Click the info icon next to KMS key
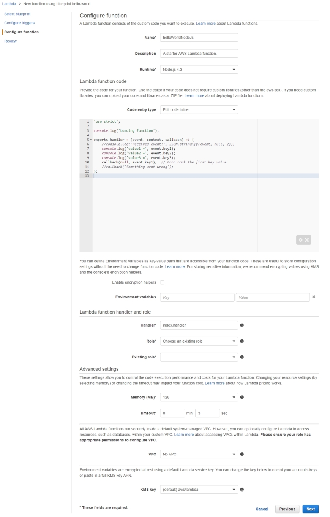The height and width of the screenshot is (517, 330). 242,490
